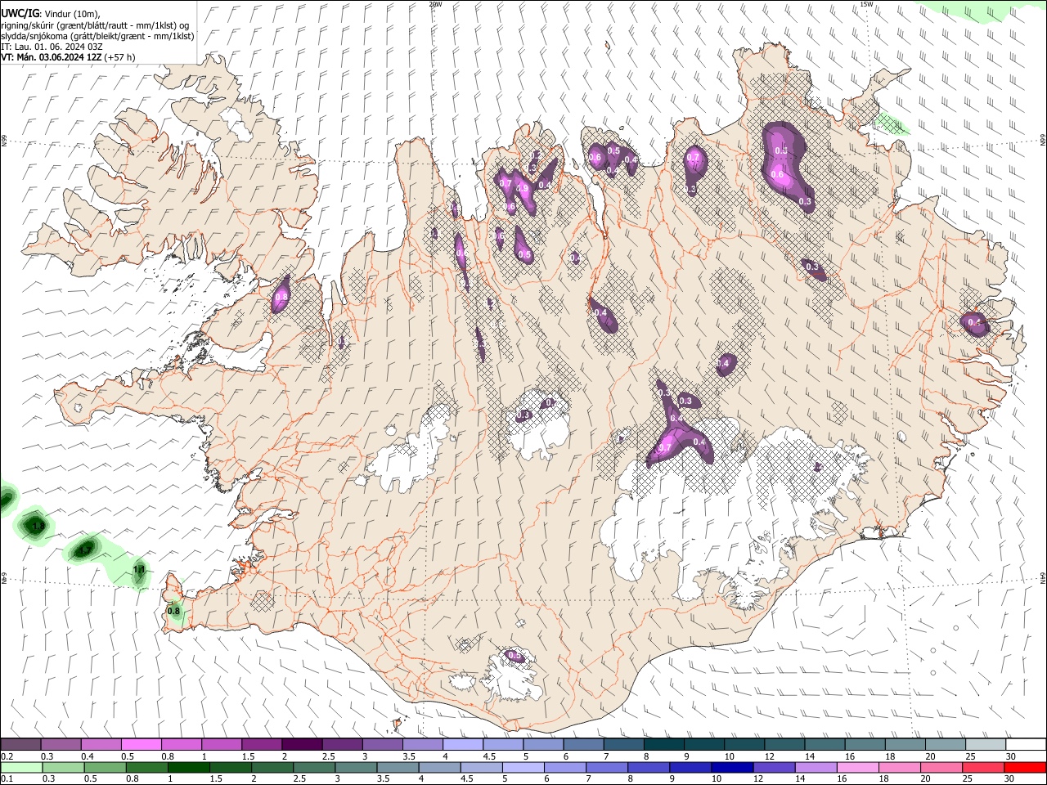
Task: Choose the deep navy 10 swatch in rain scale
Action: (732, 767)
